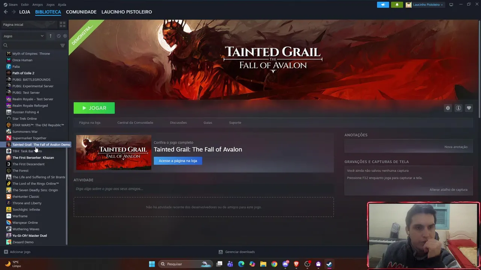This screenshot has width=481, height=270.
Task: Click Nova anotação
Action: point(456,147)
